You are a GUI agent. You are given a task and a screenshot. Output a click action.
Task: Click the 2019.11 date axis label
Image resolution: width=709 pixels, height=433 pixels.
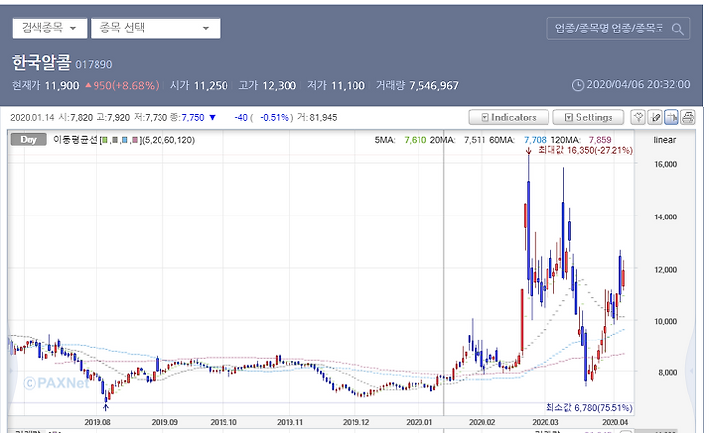290,422
